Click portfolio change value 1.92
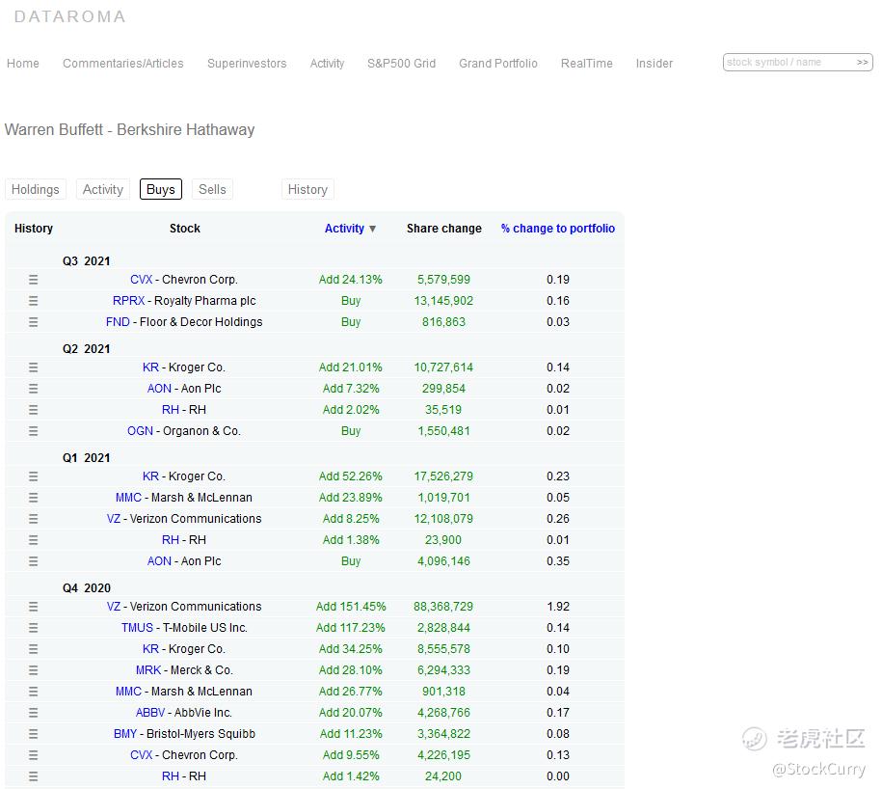Image resolution: width=882 pixels, height=789 pixels. [x=558, y=607]
